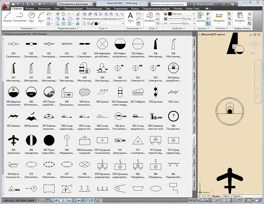The width and height of the screenshot is (264, 204).
Task: Select the Полилиния (Polyline) tool
Action: [x=20, y=16]
